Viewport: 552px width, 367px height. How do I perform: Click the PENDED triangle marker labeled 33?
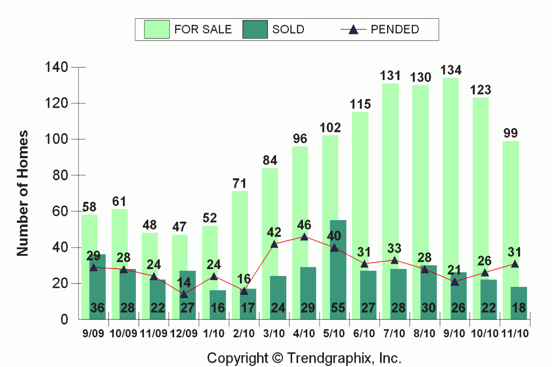[x=395, y=260]
